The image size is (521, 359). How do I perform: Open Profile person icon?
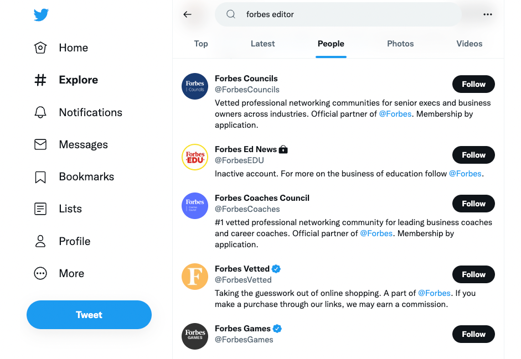40,241
